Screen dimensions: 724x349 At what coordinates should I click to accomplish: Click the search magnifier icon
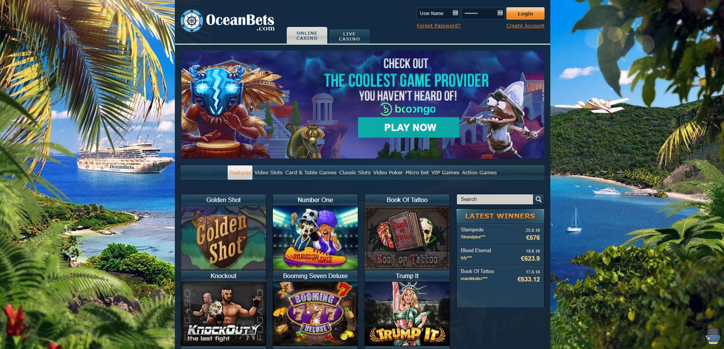[538, 199]
